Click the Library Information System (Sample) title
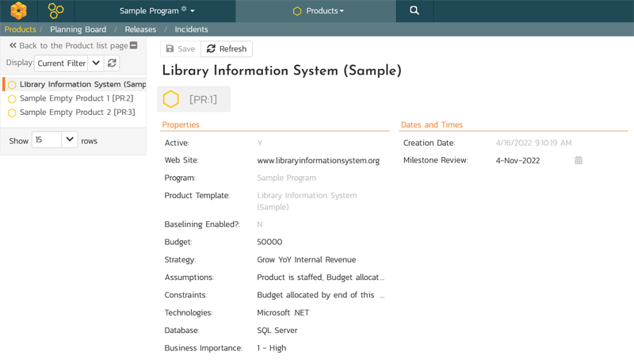Image resolution: width=634 pixels, height=360 pixels. pos(282,71)
